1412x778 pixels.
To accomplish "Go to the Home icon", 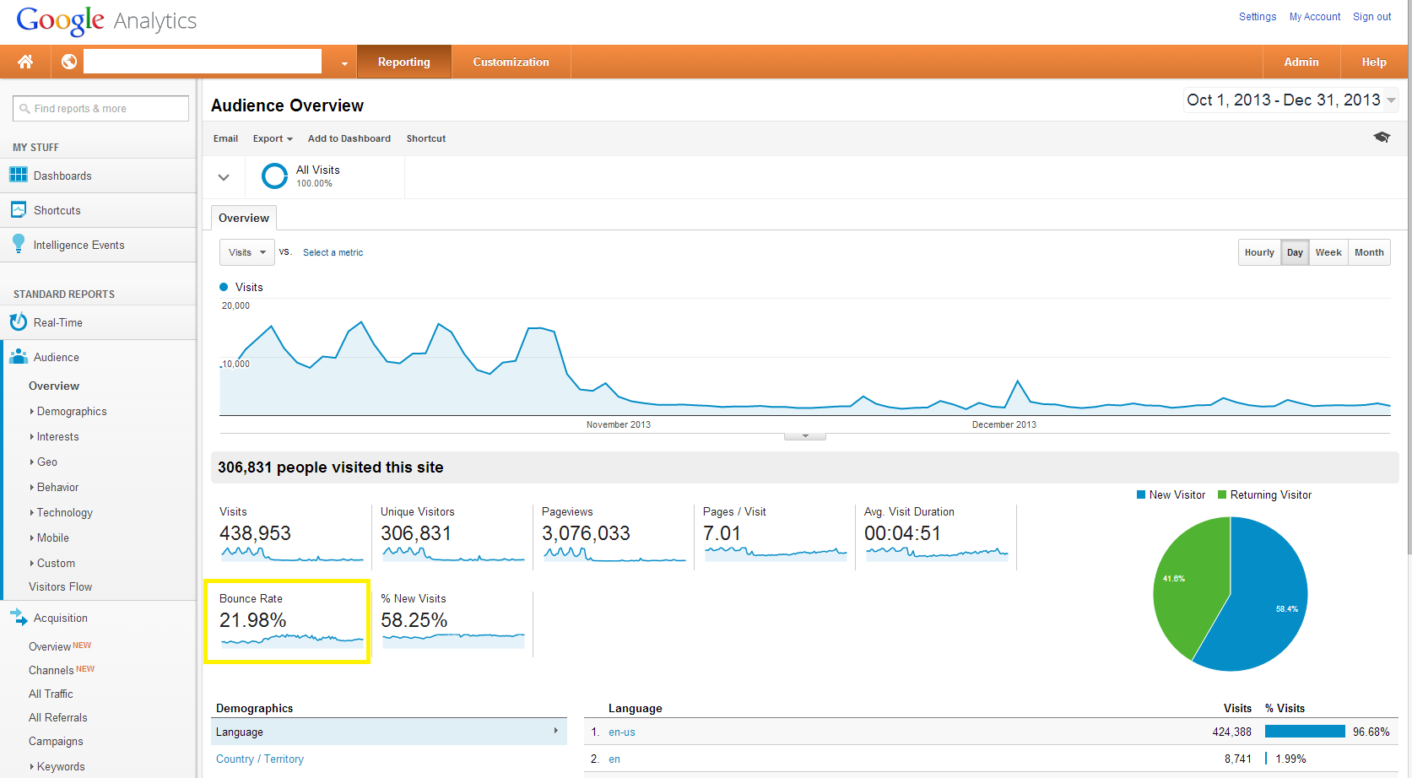I will pyautogui.click(x=25, y=62).
